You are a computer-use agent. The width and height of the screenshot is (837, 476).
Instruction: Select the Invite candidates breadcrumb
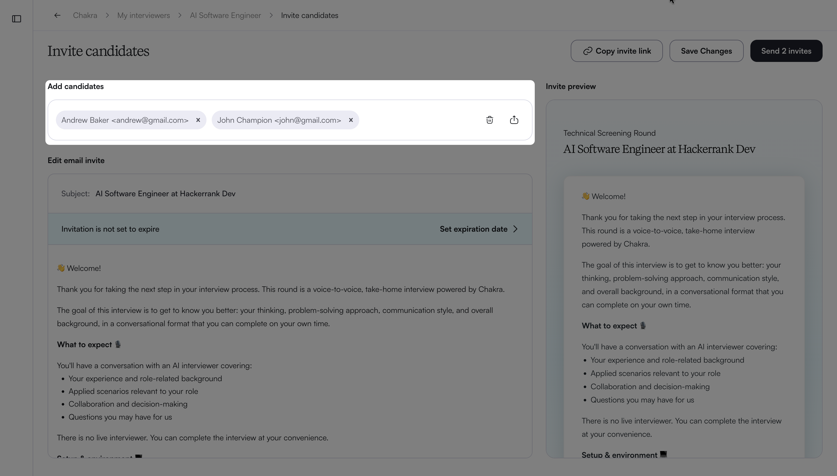[309, 15]
